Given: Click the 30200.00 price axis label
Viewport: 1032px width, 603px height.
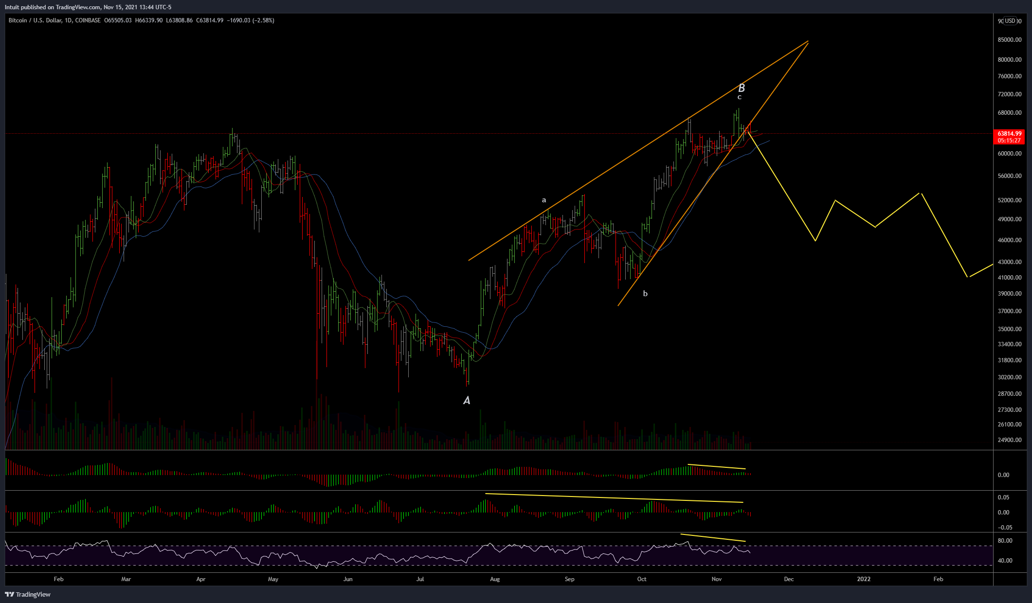Looking at the screenshot, I should pos(1010,377).
